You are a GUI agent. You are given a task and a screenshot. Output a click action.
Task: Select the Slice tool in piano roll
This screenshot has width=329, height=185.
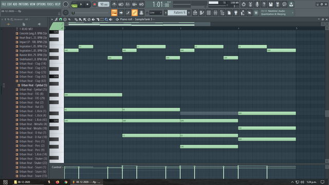pyautogui.click(x=98, y=20)
